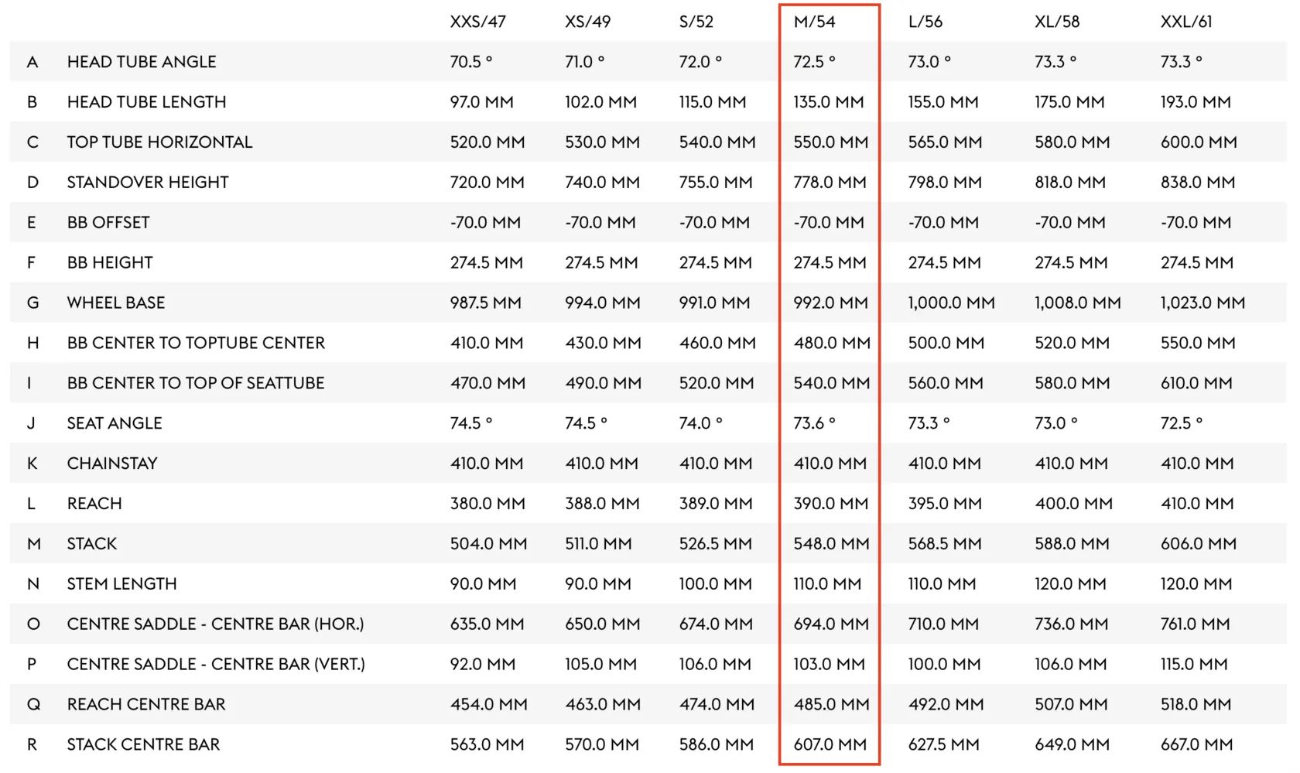Screen dimensions: 1300x773
Task: Click the REACH CENTRE BAR row label
Action: pos(146,704)
